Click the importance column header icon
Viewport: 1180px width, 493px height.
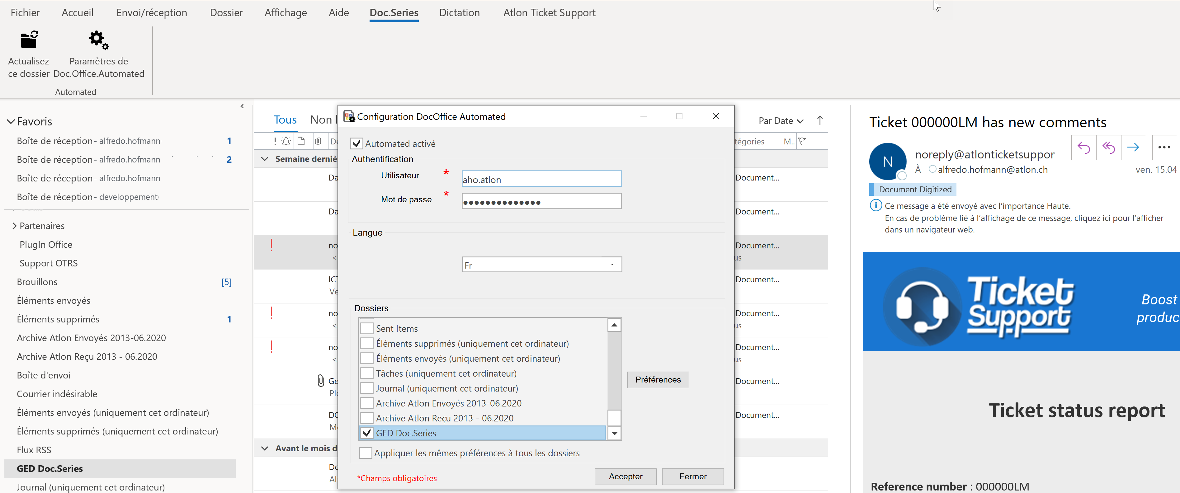coord(275,141)
